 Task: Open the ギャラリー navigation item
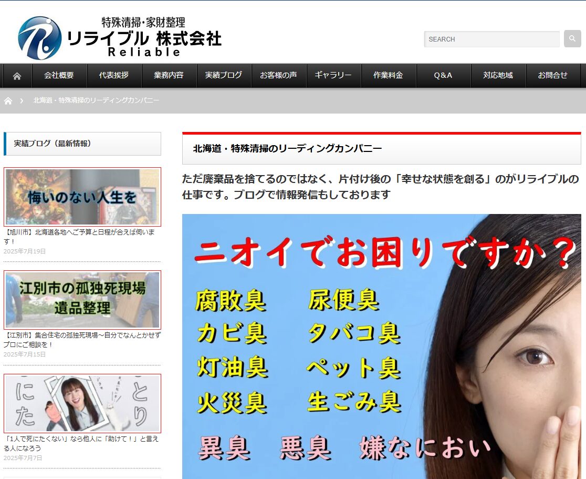click(333, 76)
